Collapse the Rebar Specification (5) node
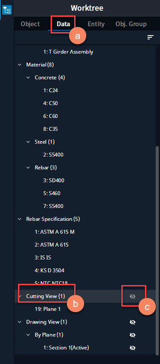The height and width of the screenshot is (364, 160). pyautogui.click(x=20, y=219)
